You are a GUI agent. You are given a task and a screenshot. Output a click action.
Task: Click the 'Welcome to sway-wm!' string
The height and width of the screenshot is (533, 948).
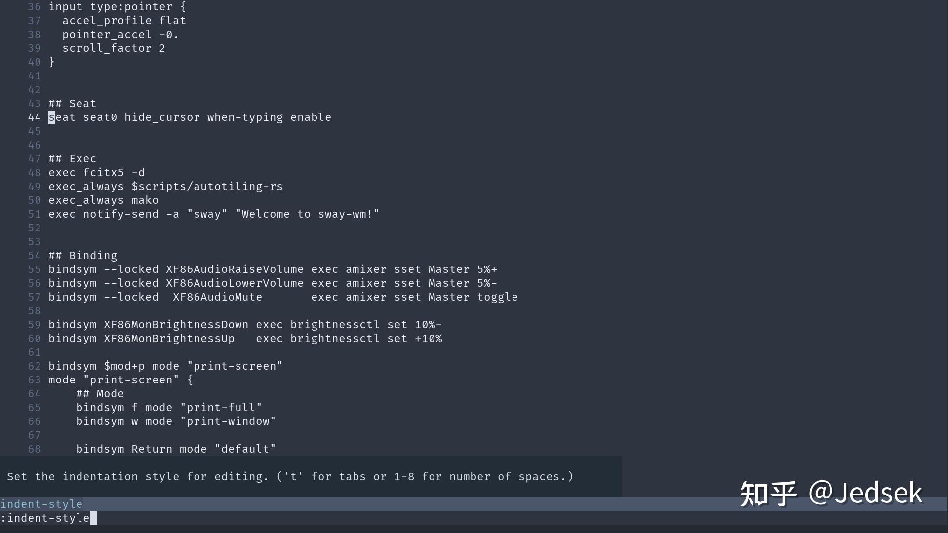307,214
